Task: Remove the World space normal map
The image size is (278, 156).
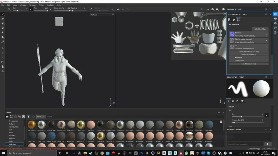Action: (267, 41)
